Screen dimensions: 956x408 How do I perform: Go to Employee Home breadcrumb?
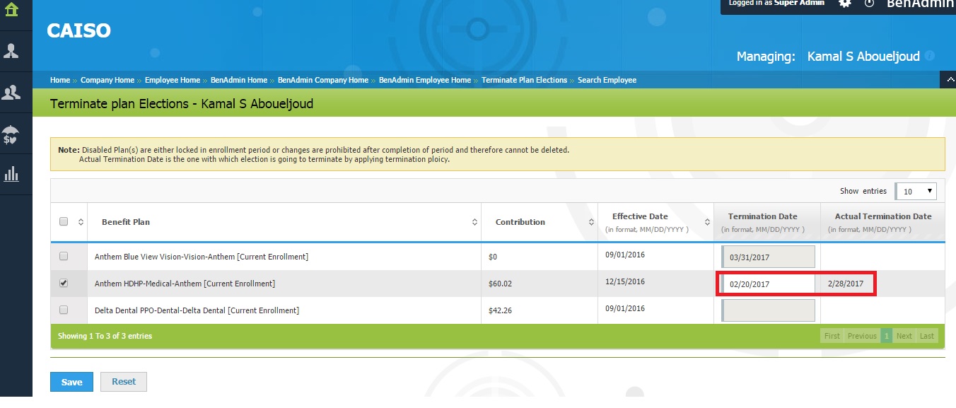coord(173,80)
